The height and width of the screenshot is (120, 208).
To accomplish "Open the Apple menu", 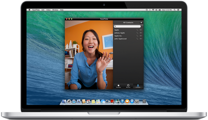I will (x=29, y=10).
